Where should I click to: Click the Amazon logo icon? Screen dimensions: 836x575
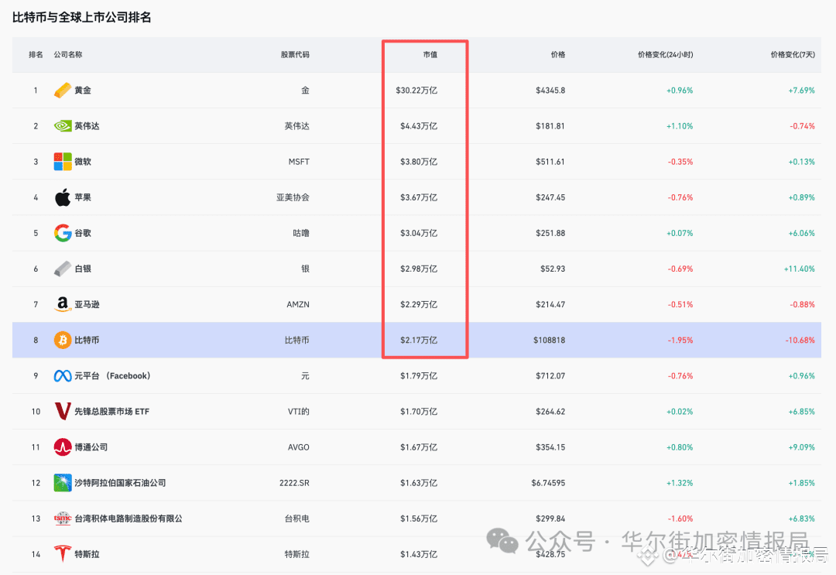tap(63, 304)
